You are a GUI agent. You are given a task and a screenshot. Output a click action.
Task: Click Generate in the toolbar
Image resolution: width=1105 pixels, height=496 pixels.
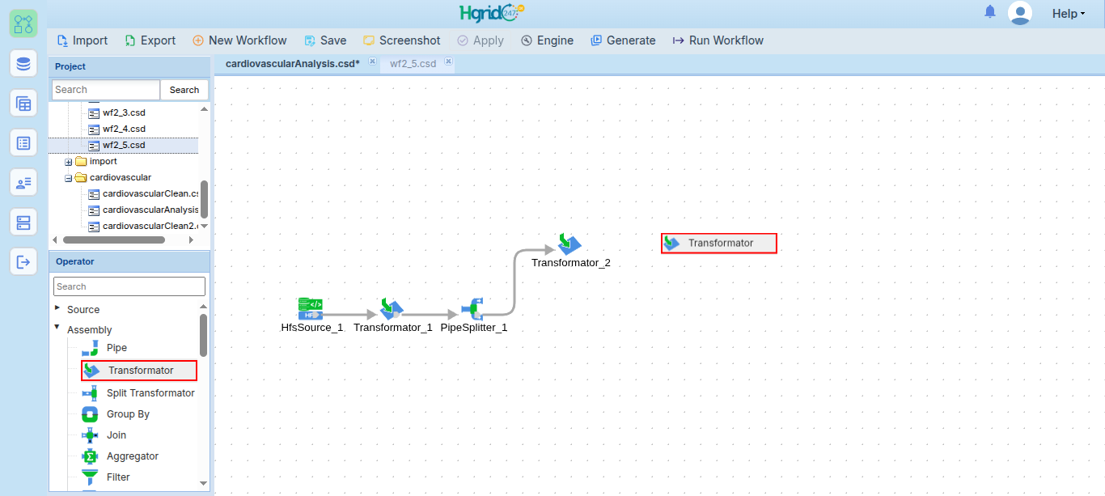624,40
